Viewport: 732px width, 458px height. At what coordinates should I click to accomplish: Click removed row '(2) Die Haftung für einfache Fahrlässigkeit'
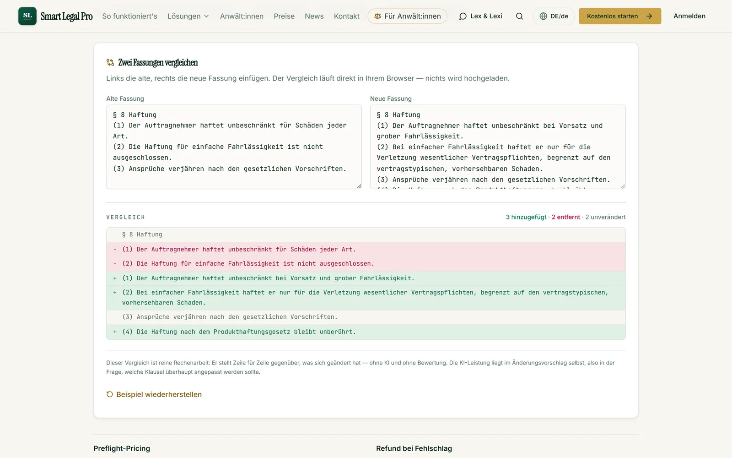(366, 264)
